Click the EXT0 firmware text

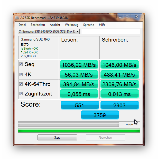[25, 45]
